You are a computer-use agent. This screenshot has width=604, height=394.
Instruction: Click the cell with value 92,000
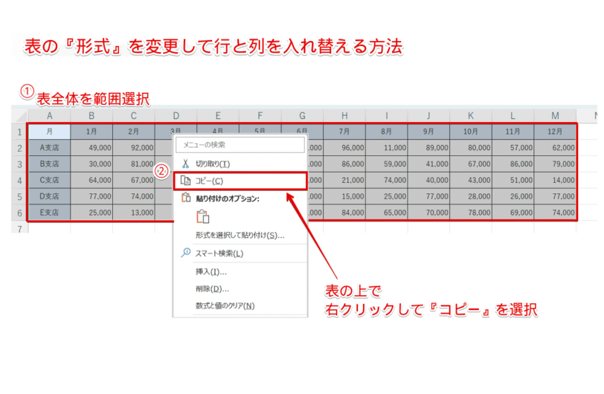pos(134,147)
